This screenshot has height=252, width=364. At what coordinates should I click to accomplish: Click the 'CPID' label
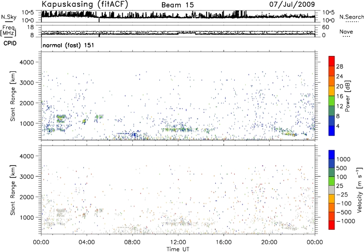pyautogui.click(x=10, y=43)
